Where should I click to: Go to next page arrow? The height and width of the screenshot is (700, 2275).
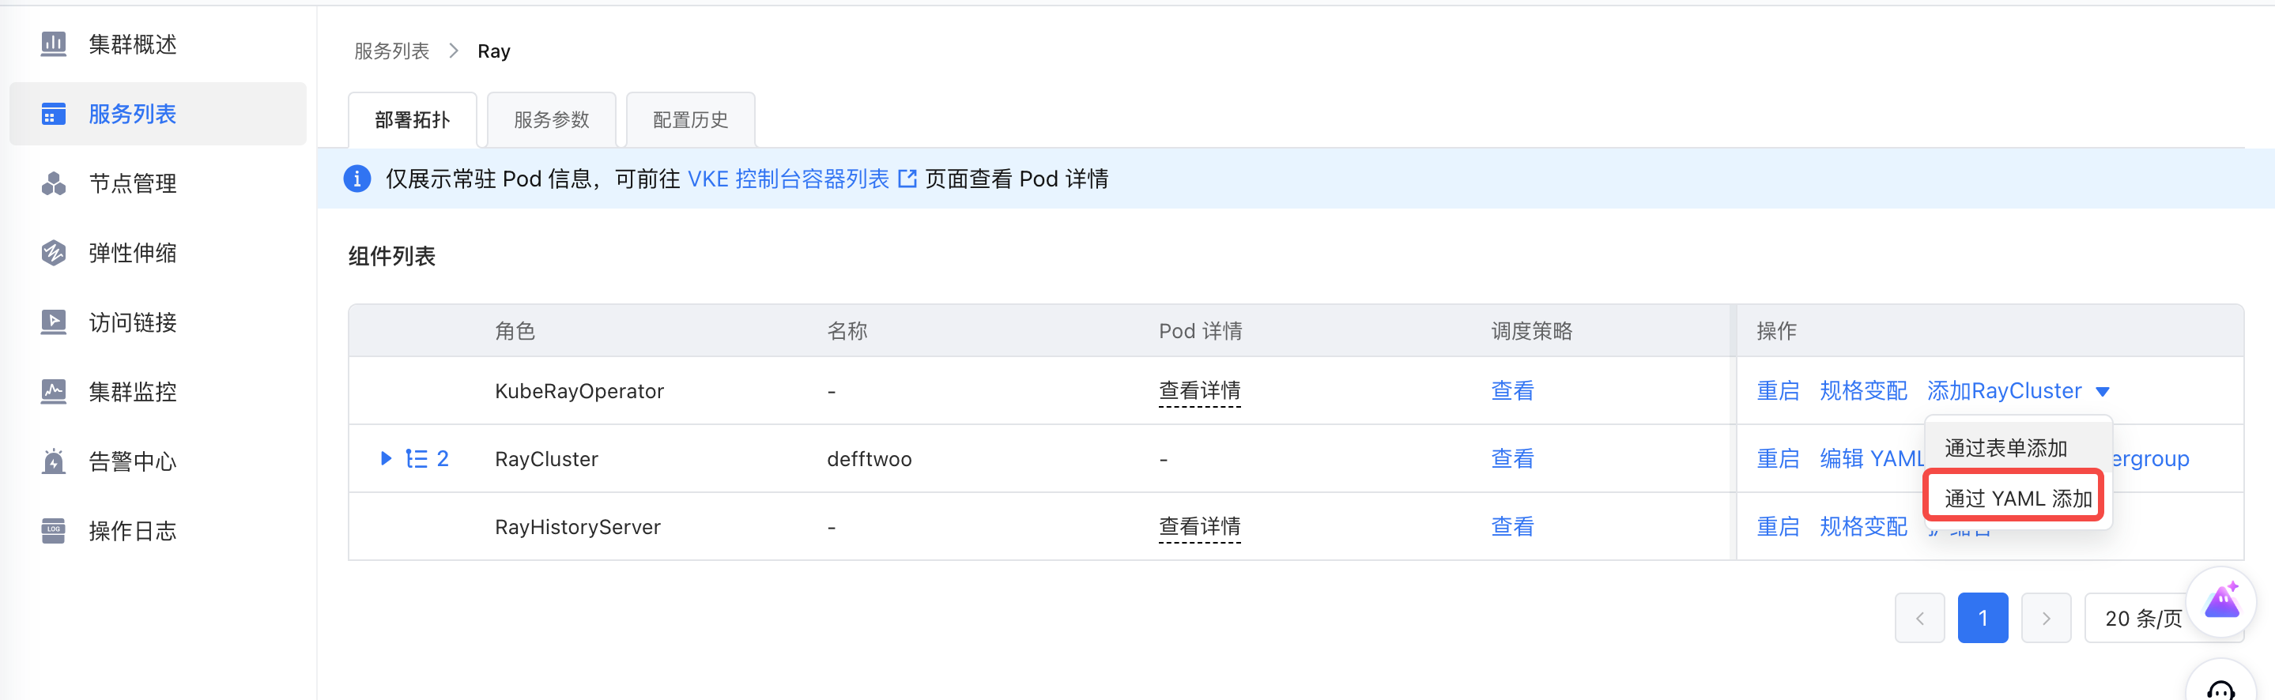click(x=2046, y=618)
